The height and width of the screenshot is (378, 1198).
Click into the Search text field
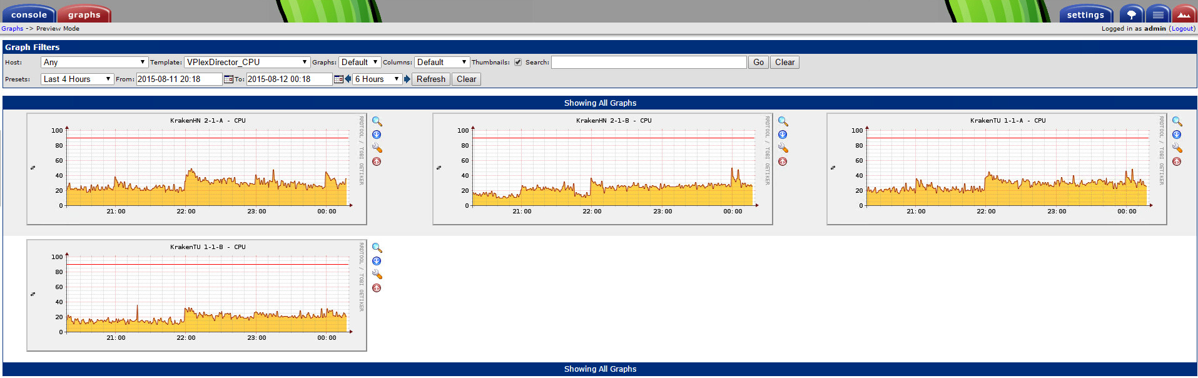click(649, 62)
